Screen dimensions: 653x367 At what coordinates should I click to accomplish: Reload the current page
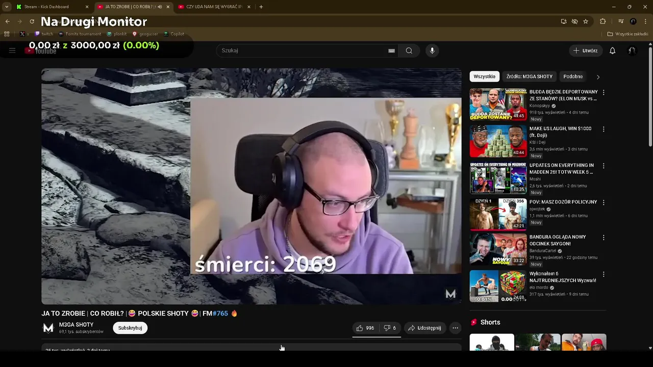coord(32,21)
